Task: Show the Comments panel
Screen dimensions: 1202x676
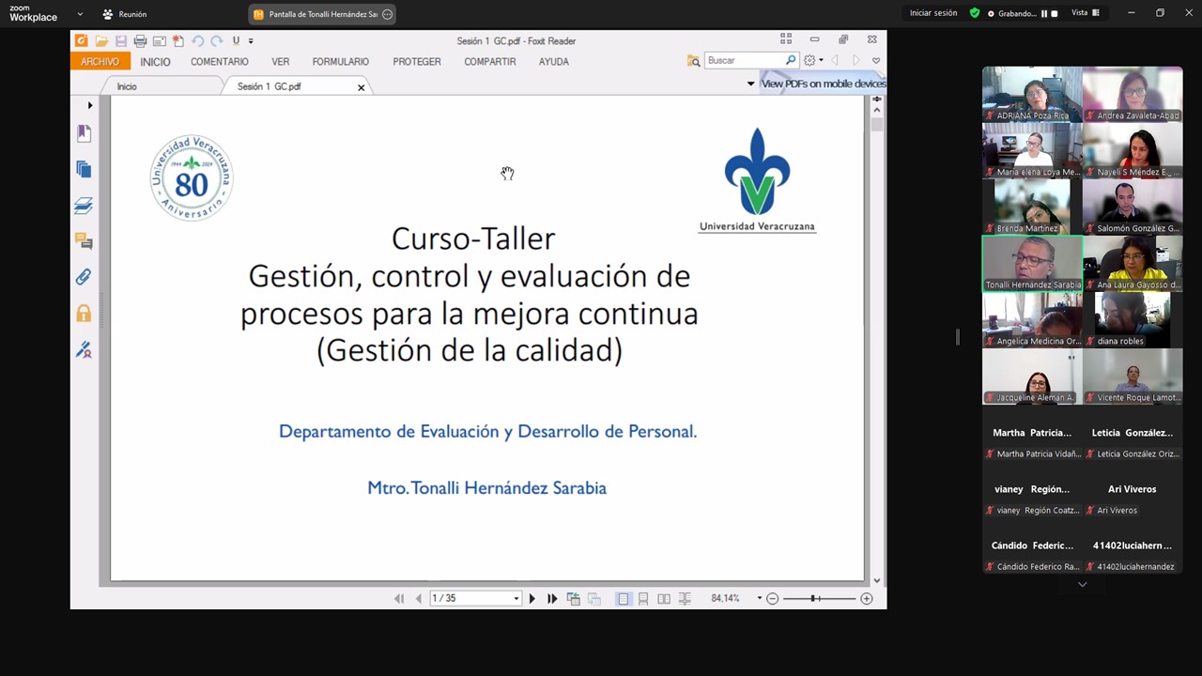Action: [84, 241]
